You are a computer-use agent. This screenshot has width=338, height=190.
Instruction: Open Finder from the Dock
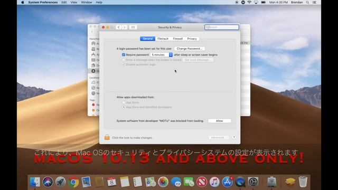pyautogui.click(x=35, y=182)
